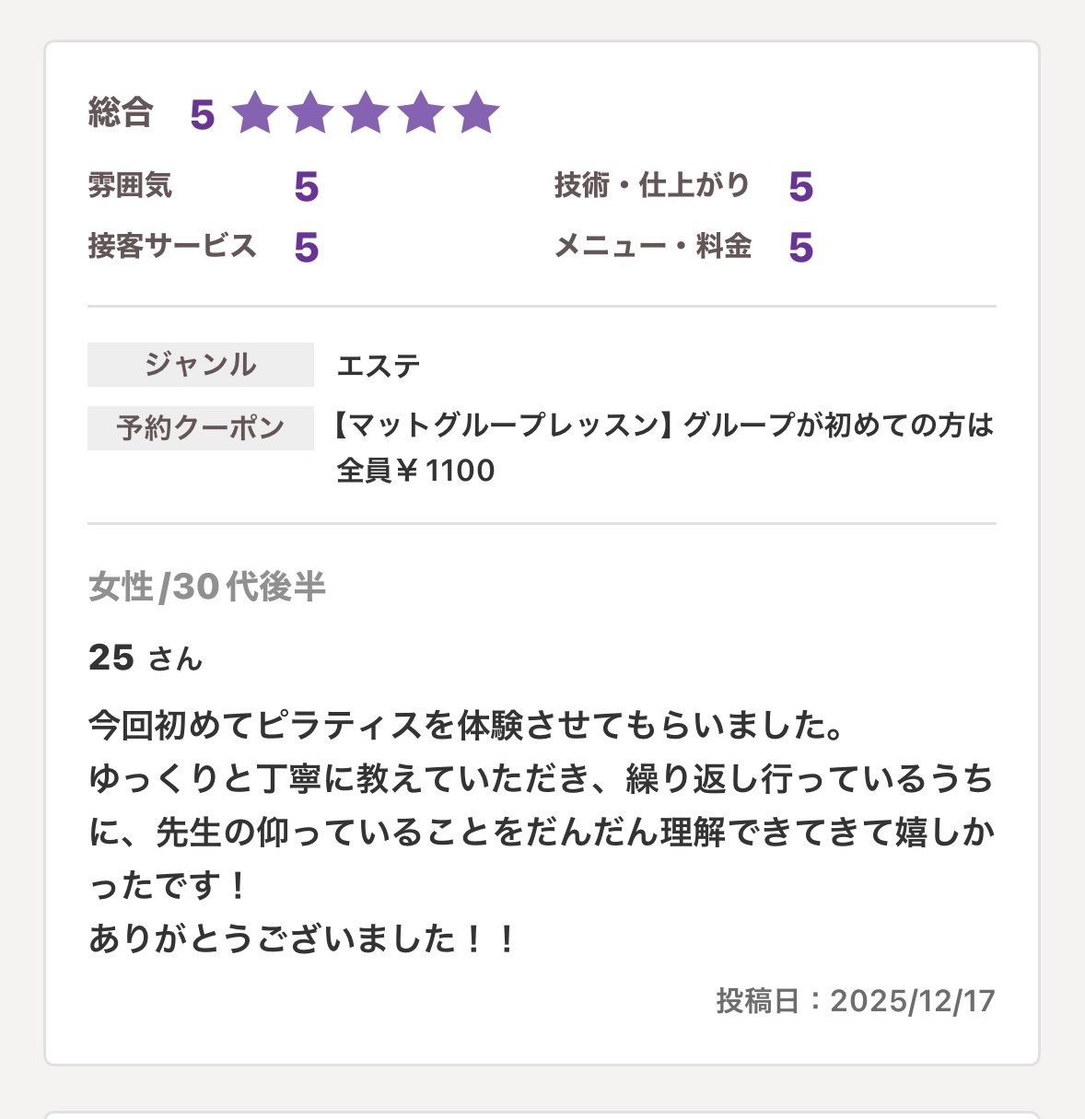The image size is (1085, 1119).
Task: Select the 接客サービス rating label
Action: coord(172,246)
